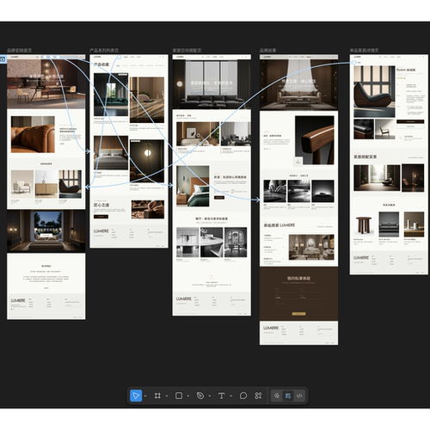Select the 单品家具详情页 frame label
This screenshot has width=430, height=430.
click(x=364, y=51)
